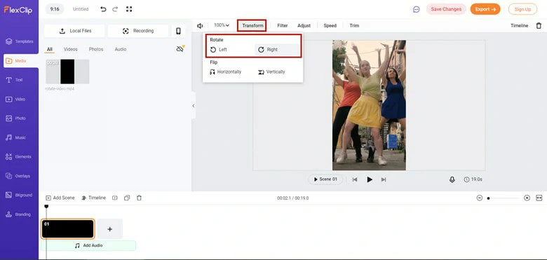The width and height of the screenshot is (547, 260).
Task: Click the microphone voiceover icon
Action: 452,179
